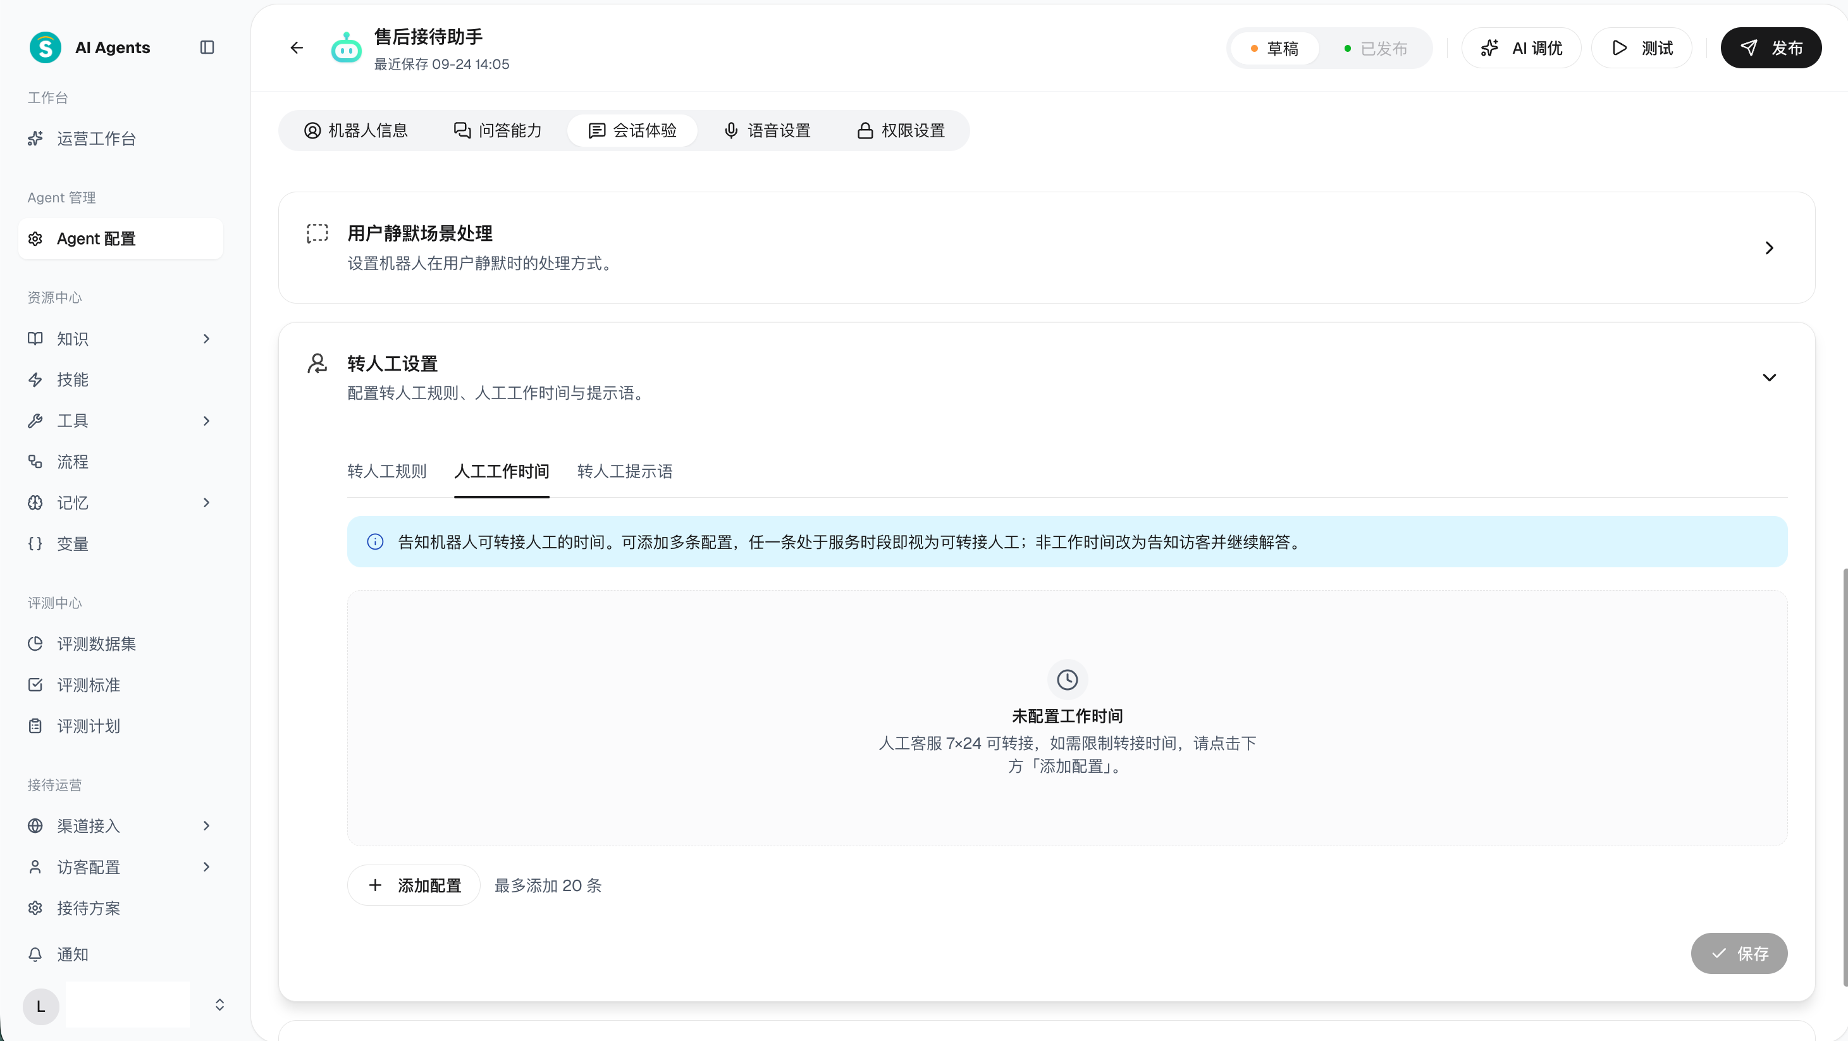Open 接待方案 in the sidebar
The image size is (1848, 1041).
pyautogui.click(x=121, y=908)
